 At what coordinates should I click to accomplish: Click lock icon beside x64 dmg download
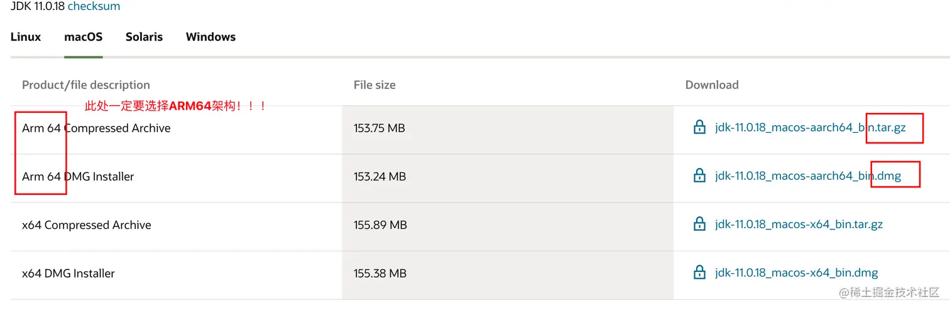point(699,273)
